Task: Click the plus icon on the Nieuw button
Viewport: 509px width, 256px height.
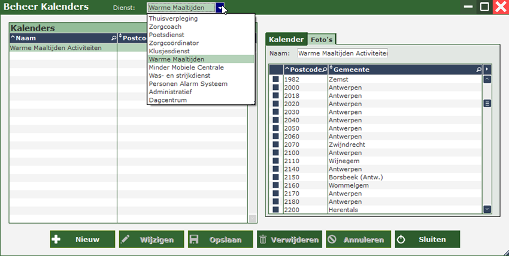Action: point(57,239)
